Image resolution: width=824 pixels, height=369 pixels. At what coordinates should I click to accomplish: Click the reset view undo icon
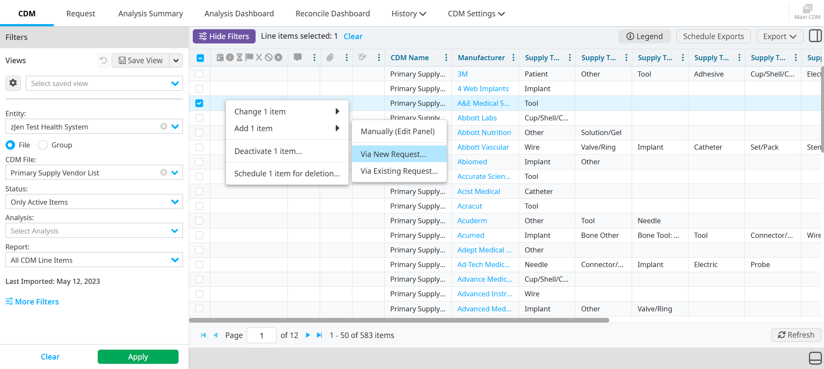[x=103, y=60]
